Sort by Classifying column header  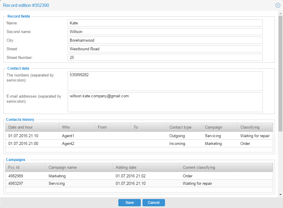pos(255,127)
